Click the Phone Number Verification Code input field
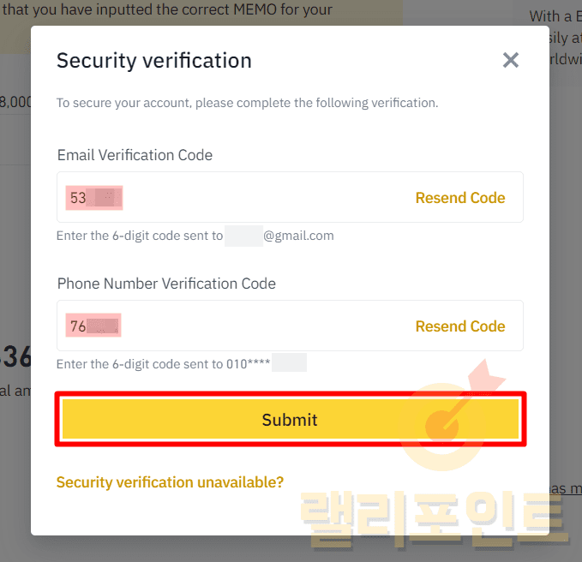Screen dimensions: 582x562 (x=257, y=326)
